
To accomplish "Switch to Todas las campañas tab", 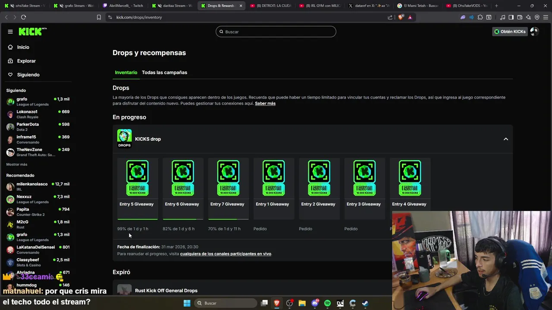I will click(164, 72).
